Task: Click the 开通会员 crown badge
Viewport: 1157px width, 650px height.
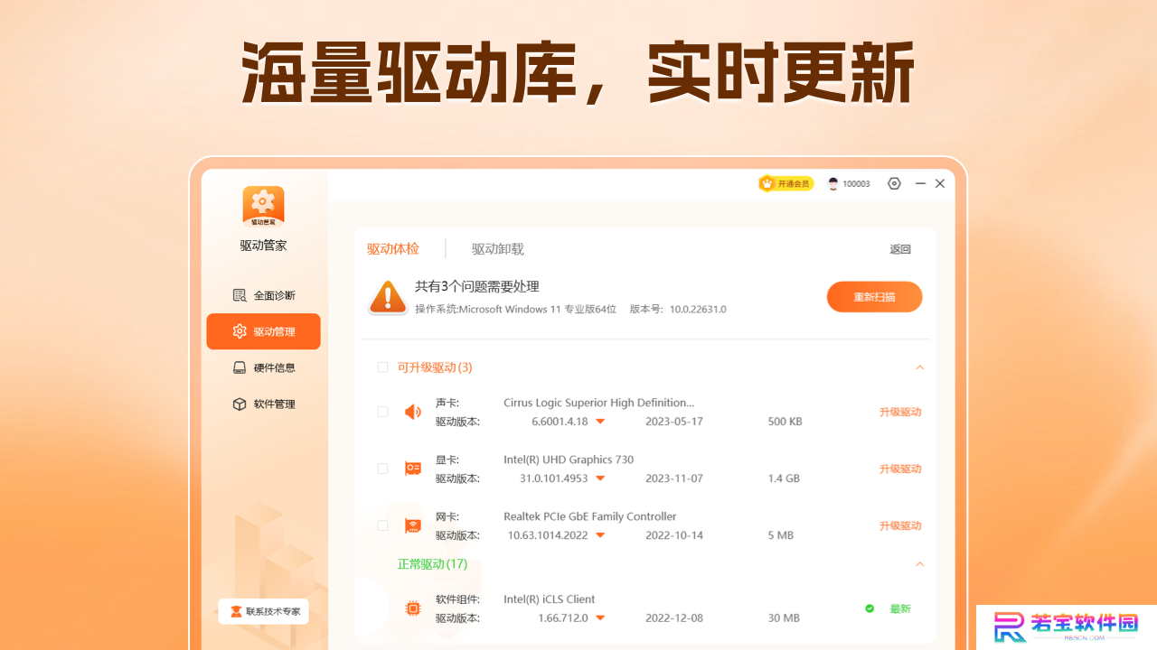Action: [x=785, y=183]
